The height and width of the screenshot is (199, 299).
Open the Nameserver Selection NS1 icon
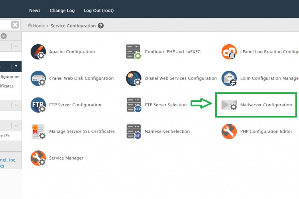click(134, 131)
